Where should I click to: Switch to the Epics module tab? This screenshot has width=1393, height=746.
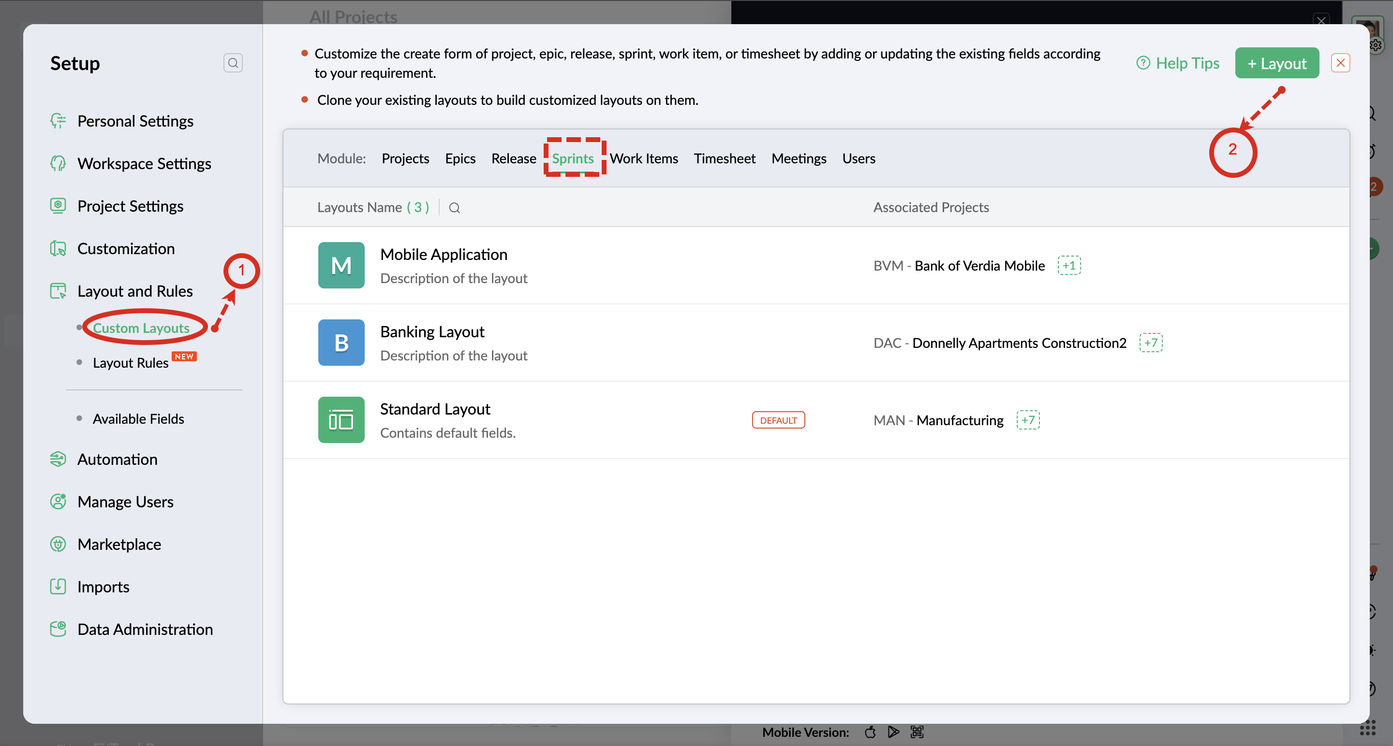tap(460, 158)
